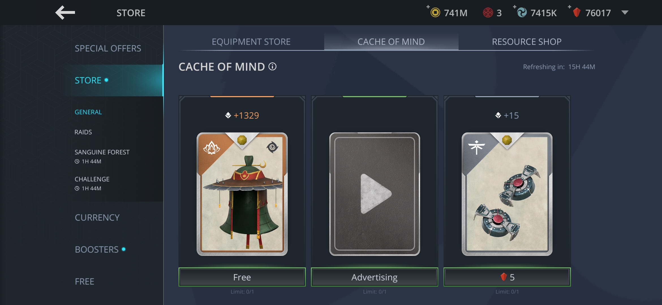Buy the weapon for 5 gems

tap(507, 277)
